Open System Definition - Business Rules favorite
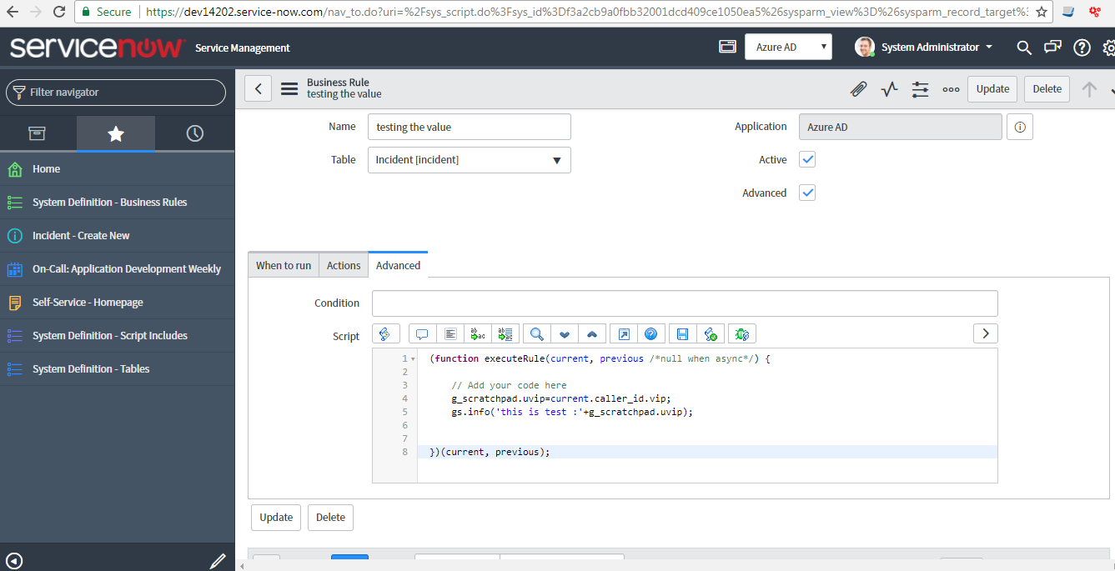Viewport: 1115px width, 571px height. pos(118,203)
